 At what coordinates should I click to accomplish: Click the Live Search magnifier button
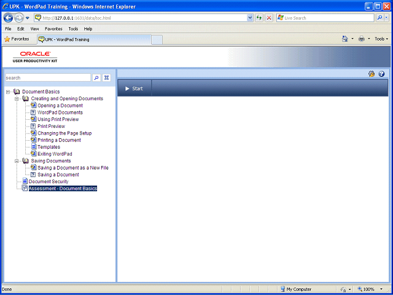(x=380, y=18)
